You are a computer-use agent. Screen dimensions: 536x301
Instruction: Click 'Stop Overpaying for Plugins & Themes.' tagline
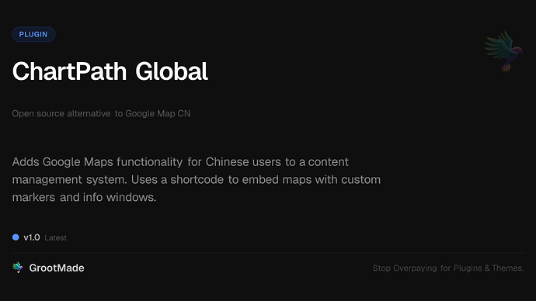coord(448,268)
